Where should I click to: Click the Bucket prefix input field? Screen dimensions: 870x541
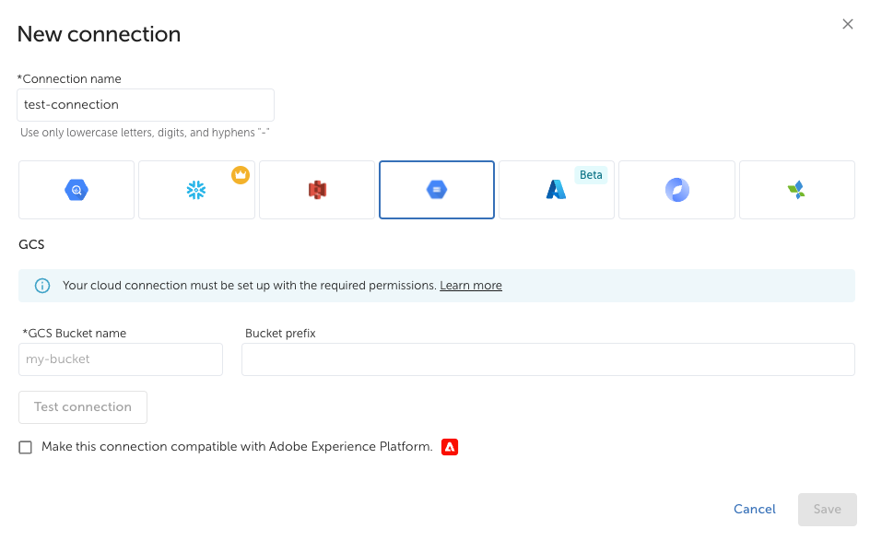tap(547, 359)
